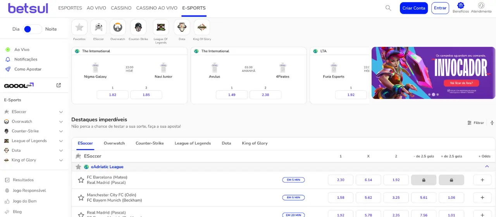Screen dimensions: 496x217
Task: Select the Overwatch game icon
Action: click(x=118, y=27)
